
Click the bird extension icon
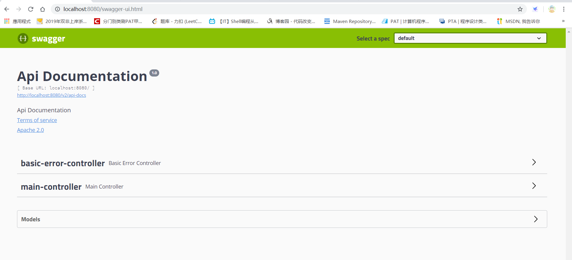tap(535, 9)
